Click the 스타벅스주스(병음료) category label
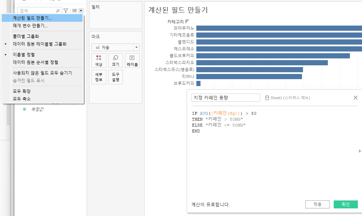The height and width of the screenshot is (216, 362). (174, 69)
